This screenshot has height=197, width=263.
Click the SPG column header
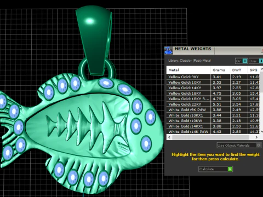(254, 70)
